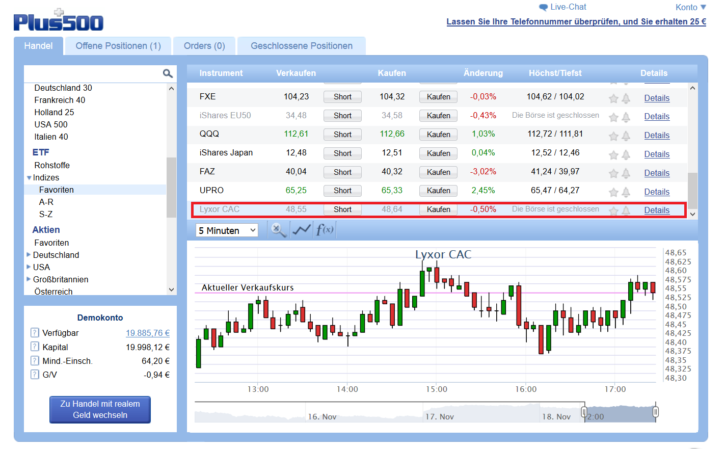This screenshot has width=725, height=449.
Task: Expand the Deutschland stocks node
Action: pyautogui.click(x=29, y=254)
